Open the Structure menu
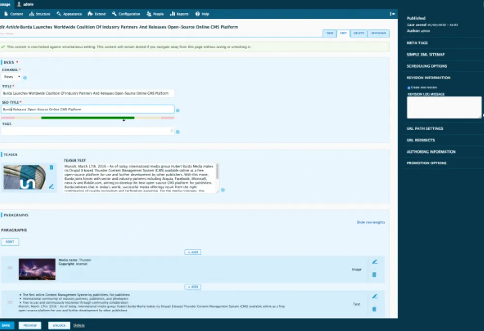This screenshot has width=484, height=331. click(x=40, y=14)
